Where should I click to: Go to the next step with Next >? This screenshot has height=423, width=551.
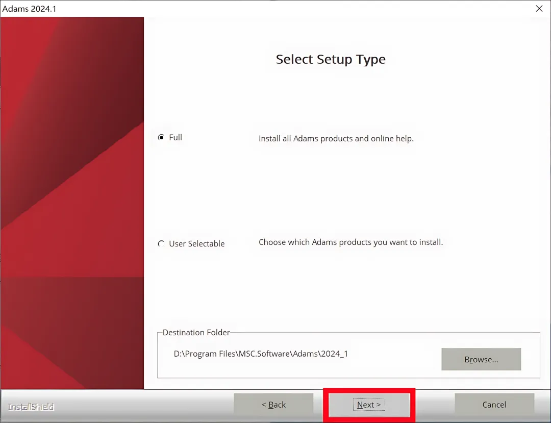369,405
